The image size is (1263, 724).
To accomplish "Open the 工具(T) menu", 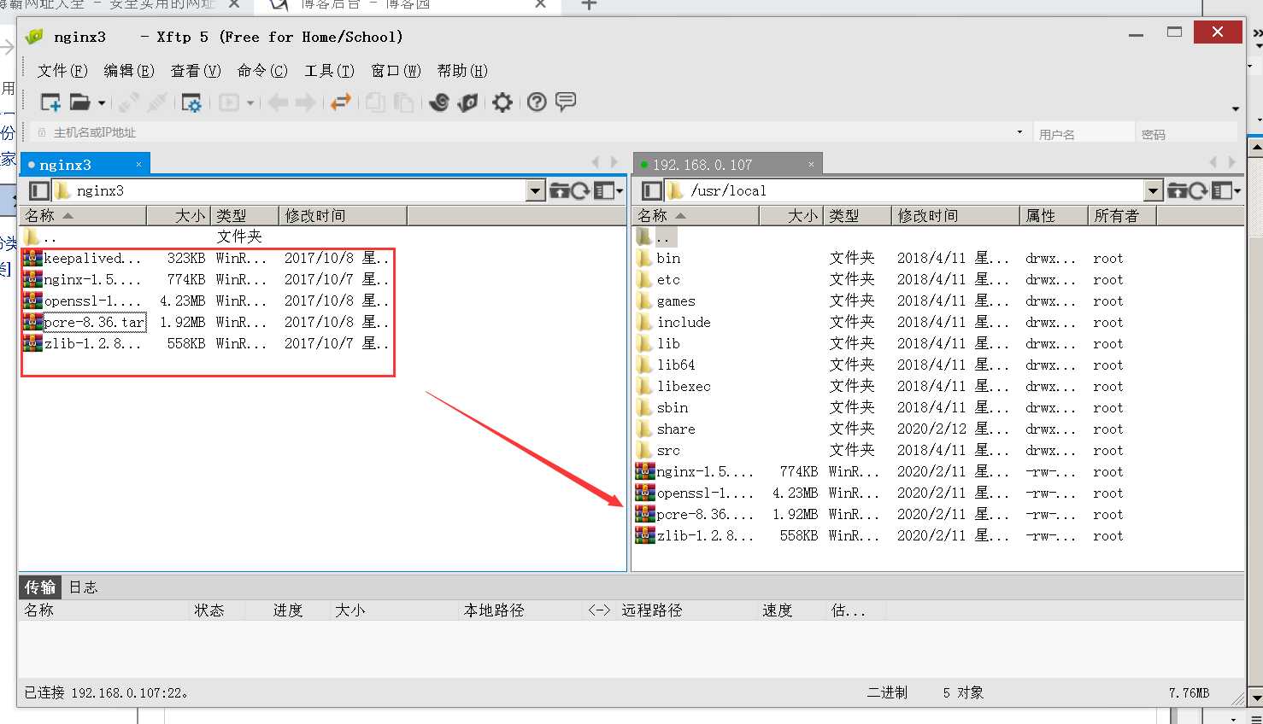I will [329, 71].
